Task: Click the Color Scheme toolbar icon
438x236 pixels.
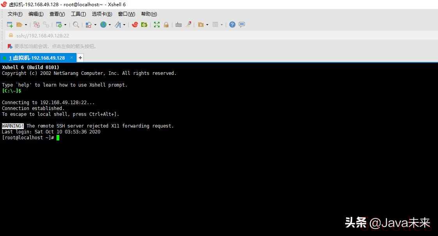Action: click(89, 25)
